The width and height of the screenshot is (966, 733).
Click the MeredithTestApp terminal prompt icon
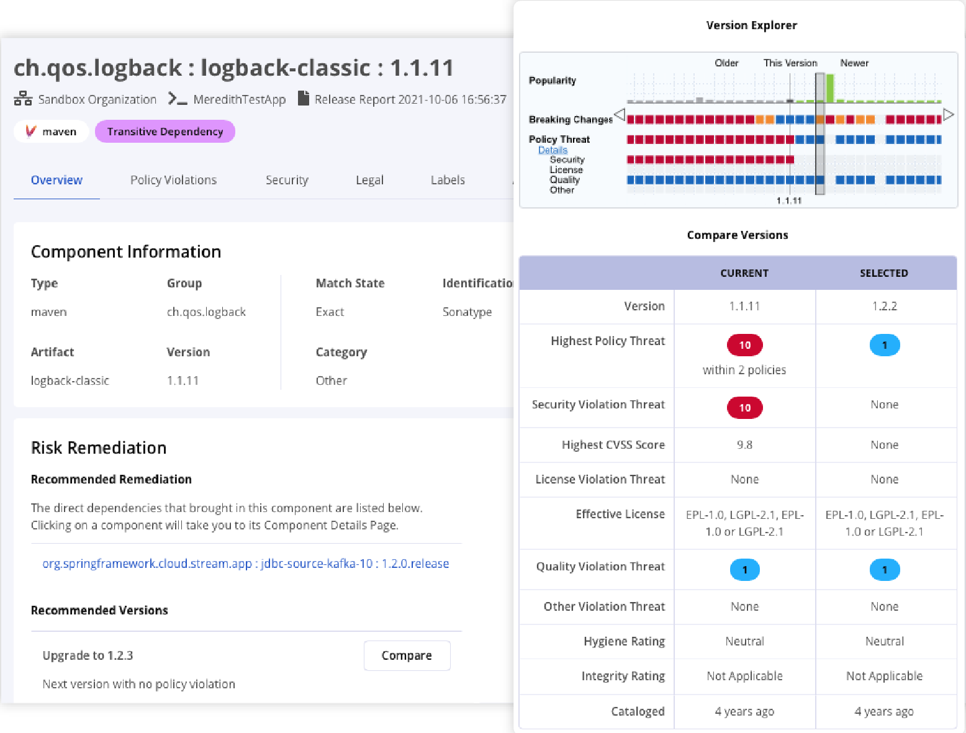coord(178,99)
